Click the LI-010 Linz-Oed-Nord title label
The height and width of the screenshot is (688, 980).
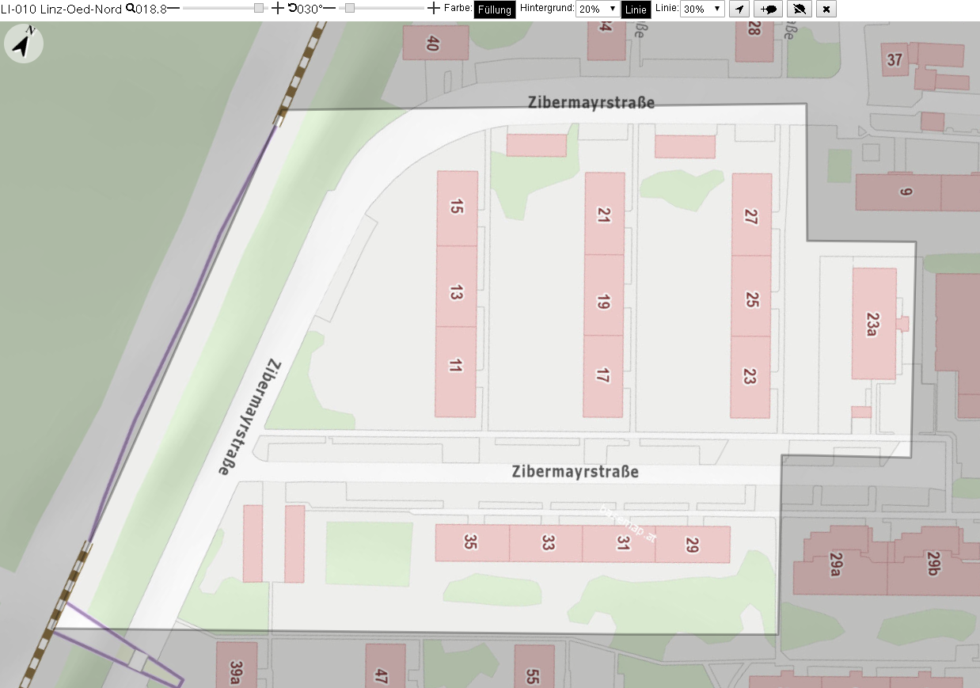point(61,9)
